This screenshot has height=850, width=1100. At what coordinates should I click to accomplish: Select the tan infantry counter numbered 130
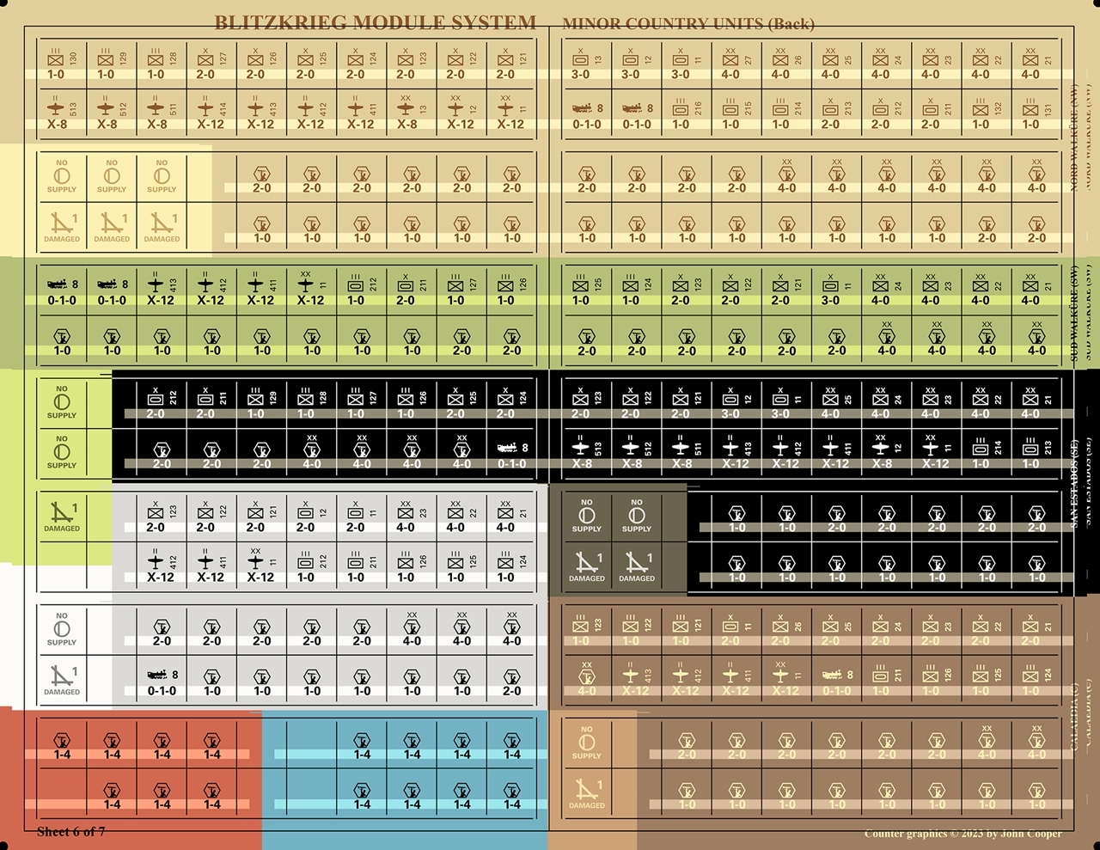[x=62, y=65]
